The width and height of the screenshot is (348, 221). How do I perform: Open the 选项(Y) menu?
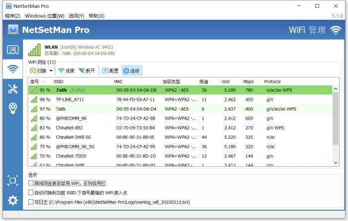tap(76, 16)
